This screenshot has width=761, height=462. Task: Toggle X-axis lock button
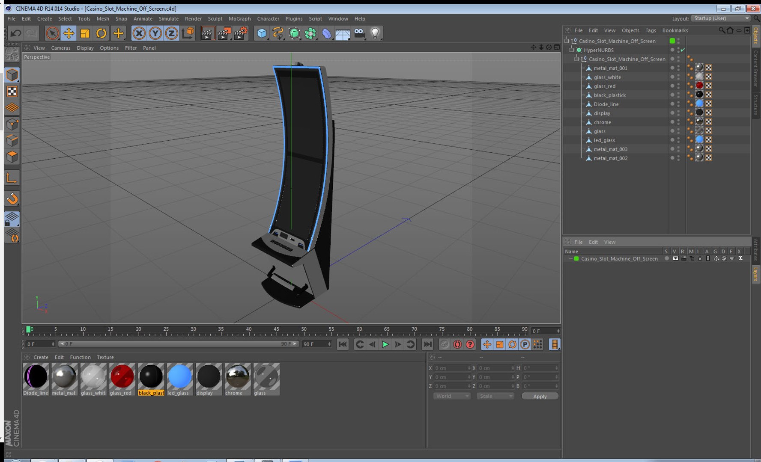click(x=139, y=33)
